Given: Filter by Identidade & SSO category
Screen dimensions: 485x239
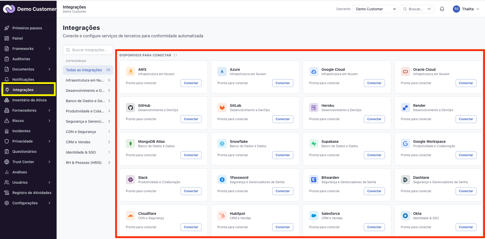Looking at the screenshot, I should point(88,152).
